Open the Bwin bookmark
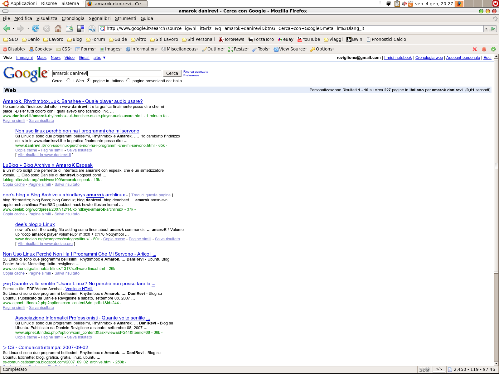499x374 pixels. coord(354,39)
